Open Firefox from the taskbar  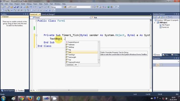pyautogui.click(x=30, y=98)
